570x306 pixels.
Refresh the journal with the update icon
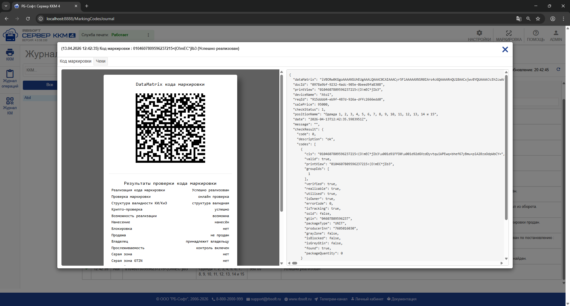coord(558,69)
